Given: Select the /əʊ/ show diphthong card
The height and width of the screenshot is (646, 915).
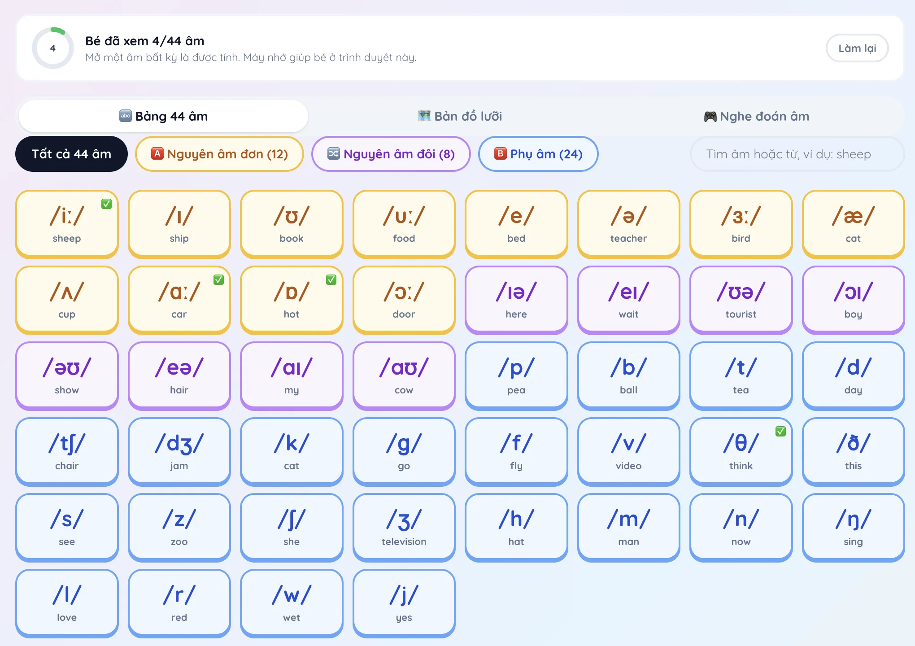Looking at the screenshot, I should pyautogui.click(x=67, y=375).
